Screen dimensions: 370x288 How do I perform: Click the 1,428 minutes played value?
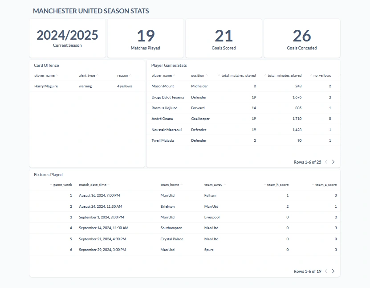(297, 130)
